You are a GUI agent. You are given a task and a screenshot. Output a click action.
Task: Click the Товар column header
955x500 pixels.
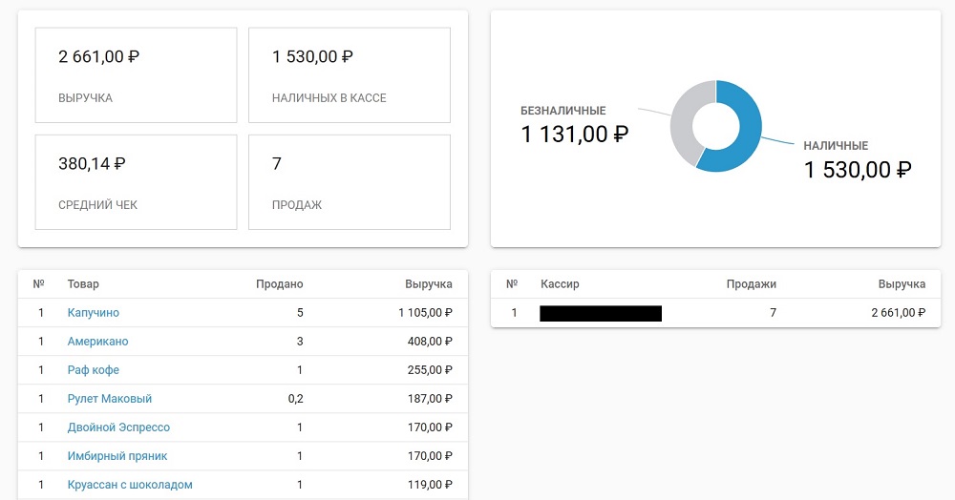tap(83, 284)
